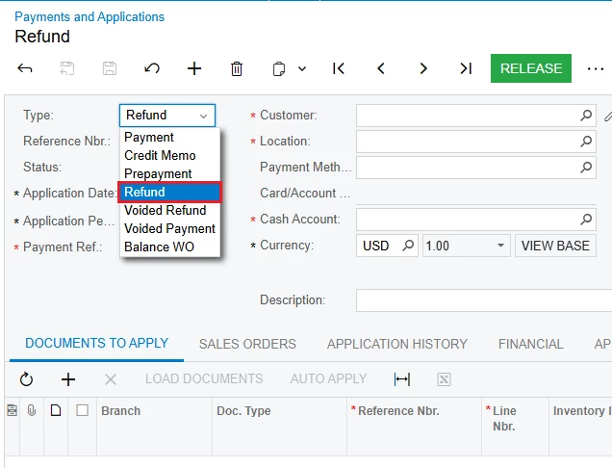Click the pencil edit icon beside Customer
The image size is (612, 468).
point(608,116)
